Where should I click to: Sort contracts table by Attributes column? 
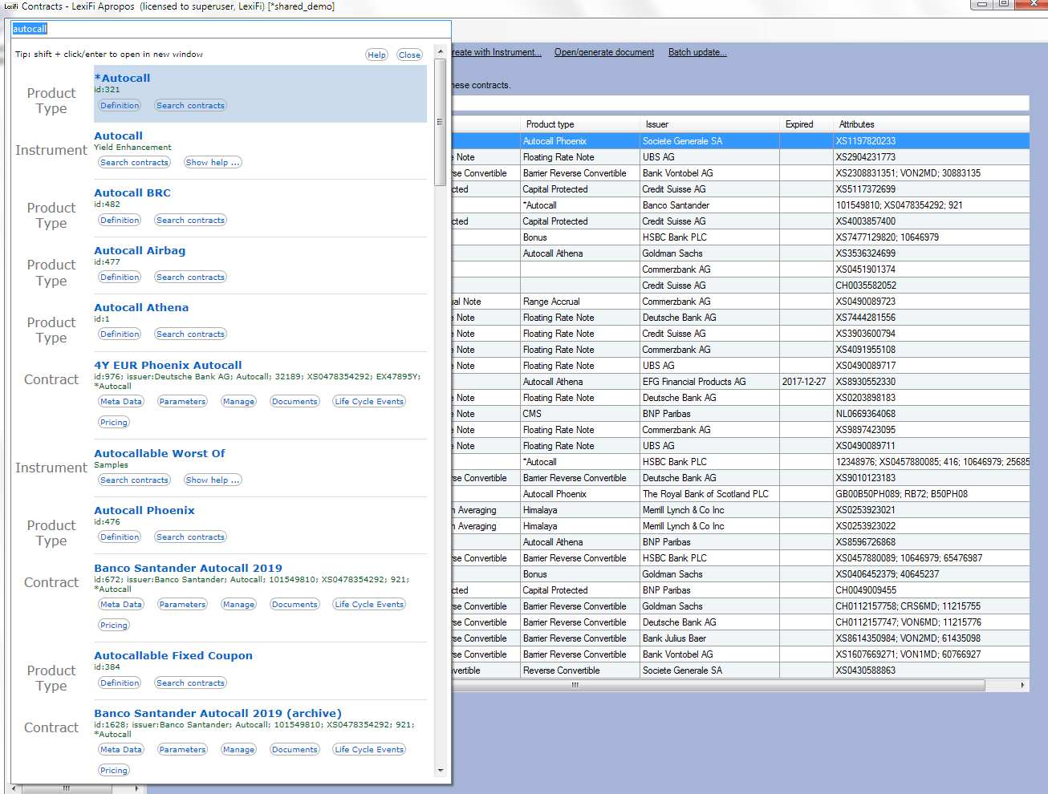(x=932, y=124)
